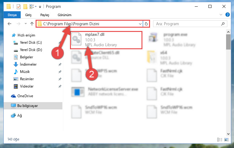Open the Help question mark icon
This screenshot has height=148, width=234.
pyautogui.click(x=227, y=15)
